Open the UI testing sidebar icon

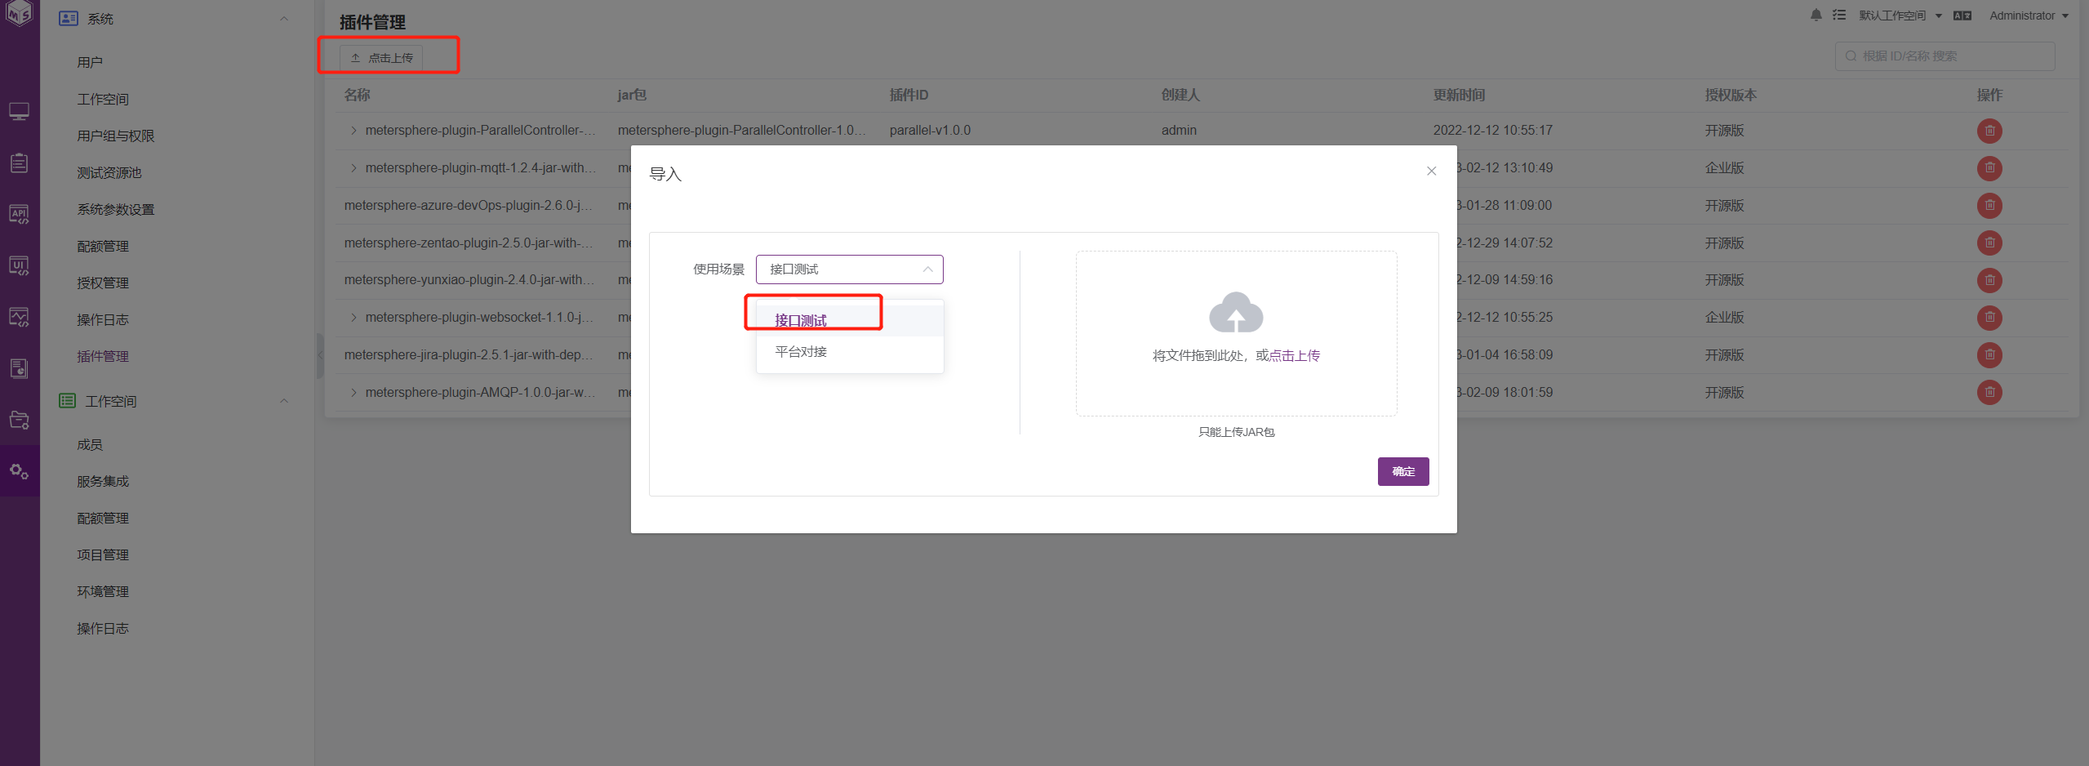tap(19, 265)
